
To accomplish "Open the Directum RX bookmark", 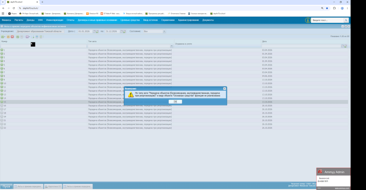I will tap(92, 13).
